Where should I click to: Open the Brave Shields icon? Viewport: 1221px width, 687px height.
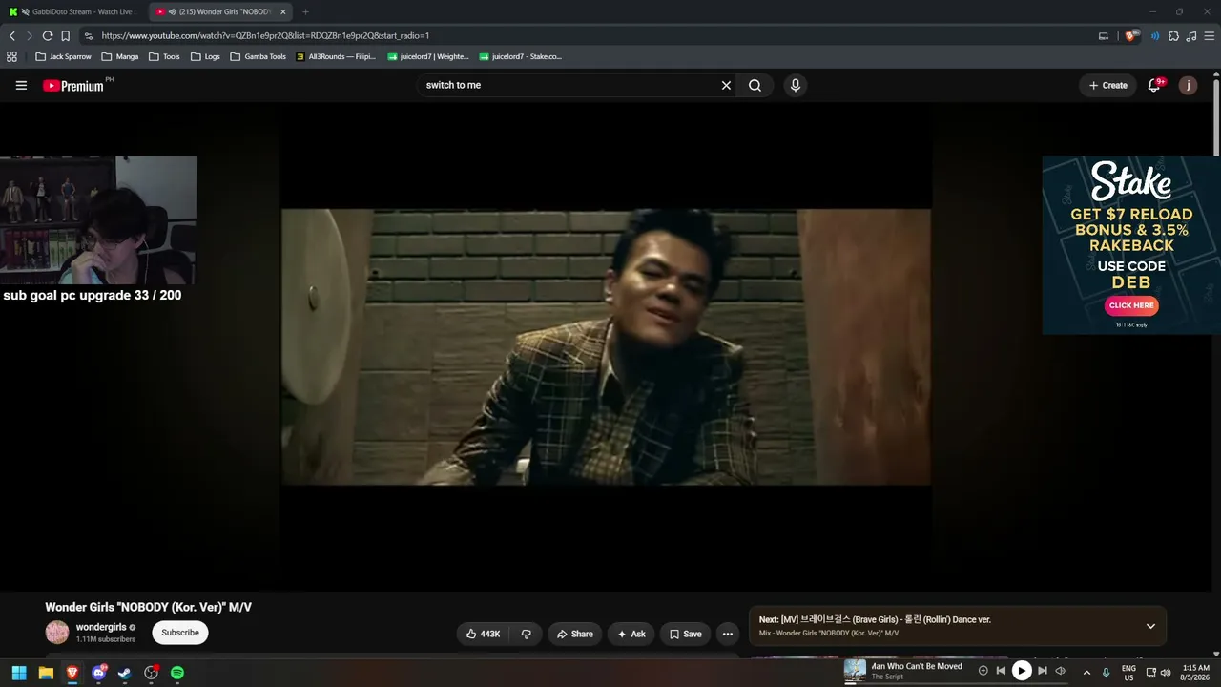1132,35
